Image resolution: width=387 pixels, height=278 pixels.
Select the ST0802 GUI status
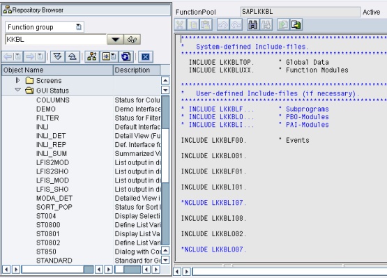(x=48, y=242)
